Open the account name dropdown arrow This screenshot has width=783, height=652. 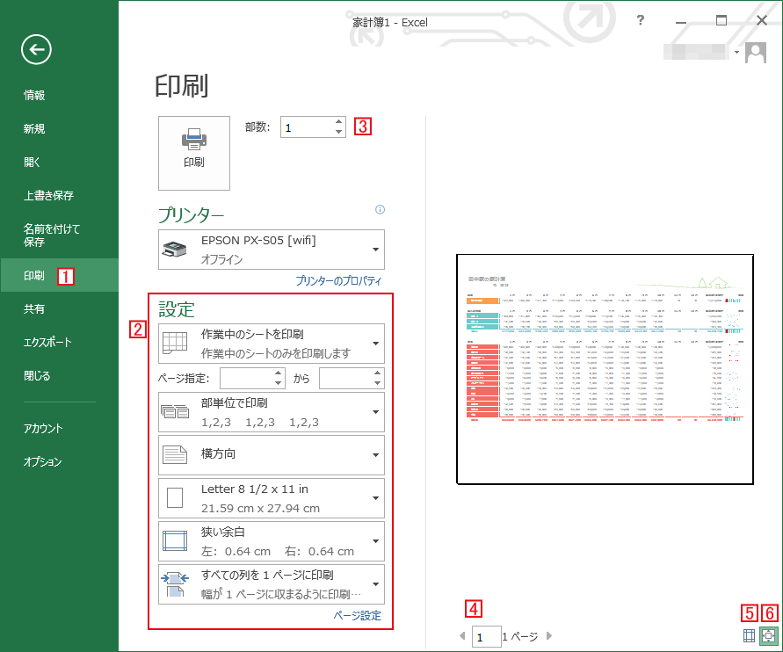[x=736, y=53]
